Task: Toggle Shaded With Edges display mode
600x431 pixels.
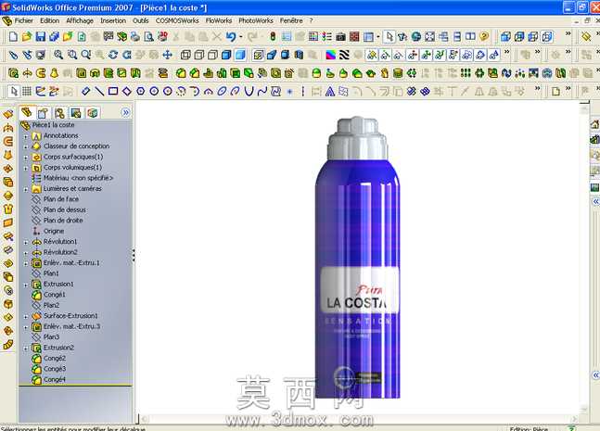Action: [x=226, y=55]
